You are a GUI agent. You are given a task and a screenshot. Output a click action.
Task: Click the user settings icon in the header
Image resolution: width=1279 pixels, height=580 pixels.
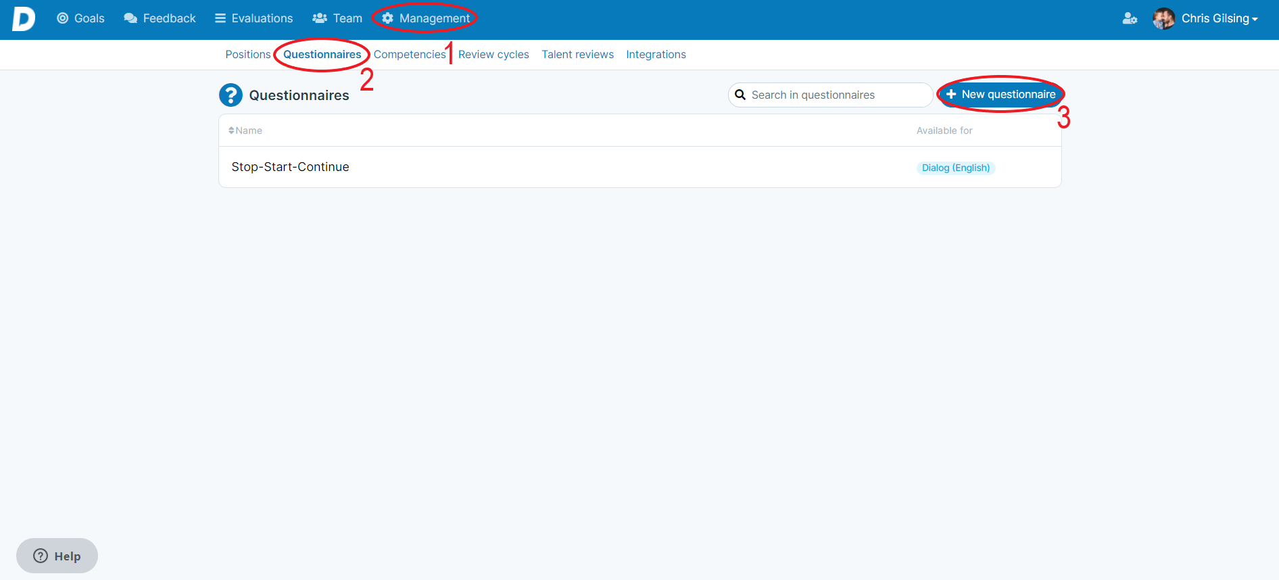coord(1130,18)
